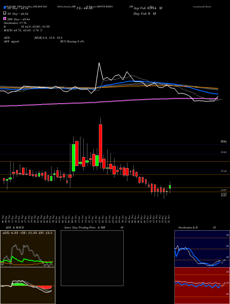Click the magenta 200-day moving average line
Image resolution: width=230 pixels, height=304 pixels.
coord(109,101)
